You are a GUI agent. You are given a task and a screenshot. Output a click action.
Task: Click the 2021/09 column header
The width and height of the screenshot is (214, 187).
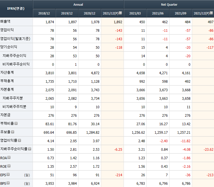point(181,13)
